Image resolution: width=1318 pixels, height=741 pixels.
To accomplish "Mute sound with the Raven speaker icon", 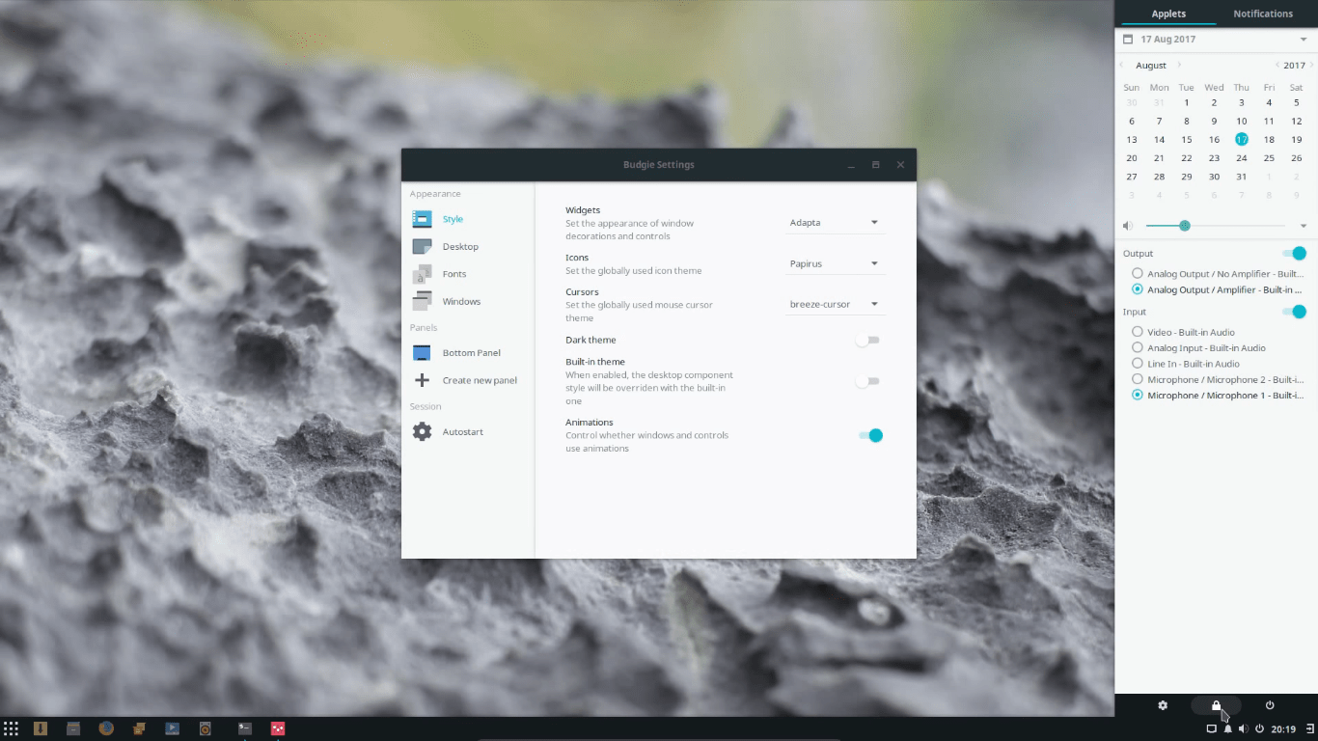I will [x=1128, y=226].
